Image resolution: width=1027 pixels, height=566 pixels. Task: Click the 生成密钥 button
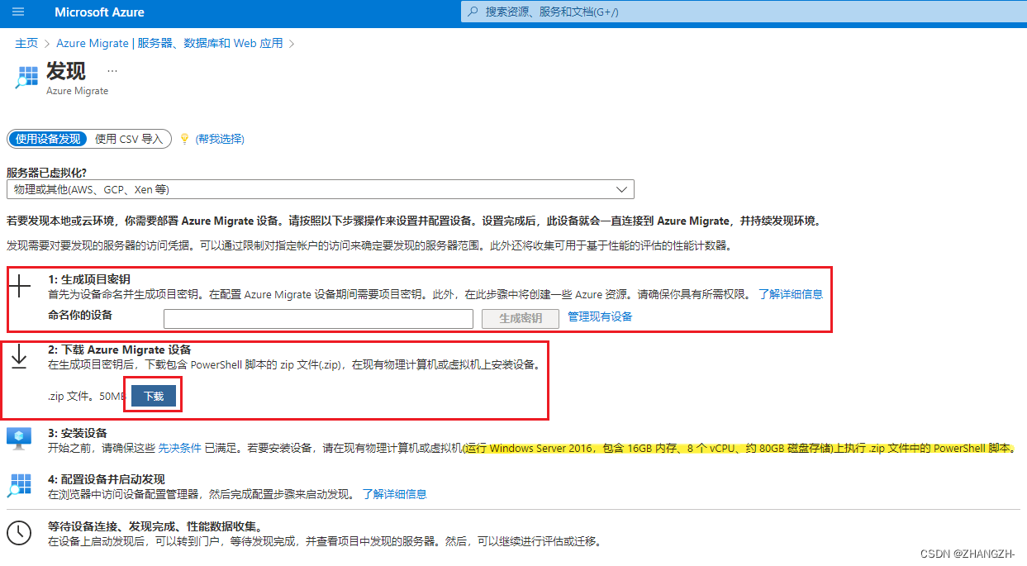521,319
